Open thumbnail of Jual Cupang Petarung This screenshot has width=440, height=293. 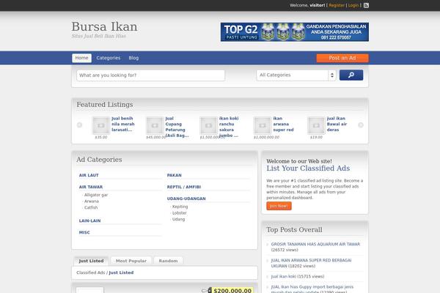(x=155, y=125)
